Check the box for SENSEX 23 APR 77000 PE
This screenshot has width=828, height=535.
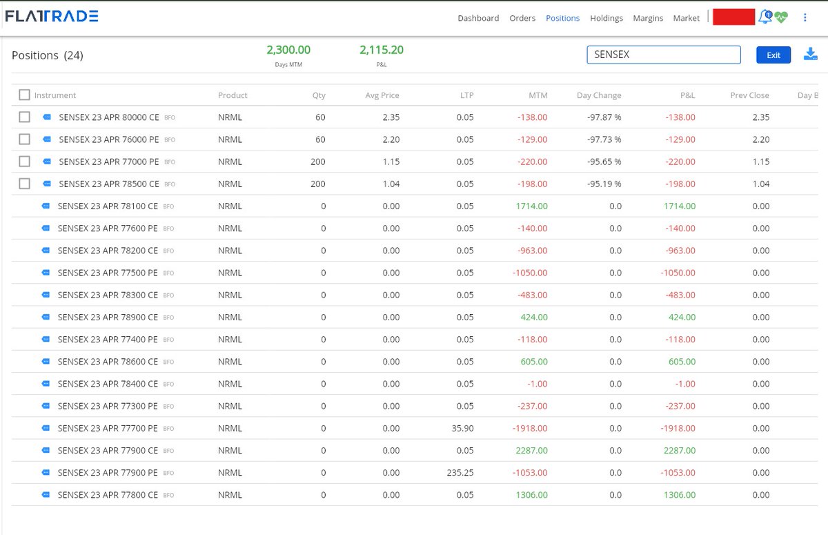(25, 162)
